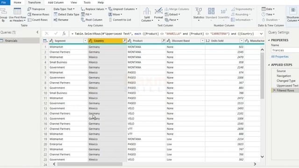The image size is (299, 168).
Task: Click the All Properties link
Action: pos(280,56)
